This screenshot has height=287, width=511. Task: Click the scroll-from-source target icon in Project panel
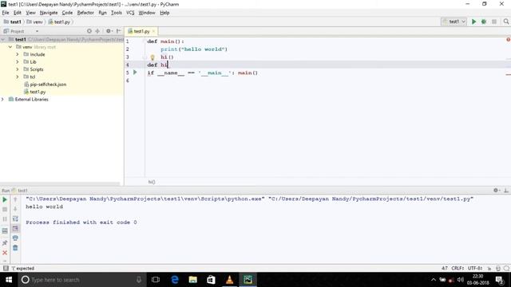(89, 31)
